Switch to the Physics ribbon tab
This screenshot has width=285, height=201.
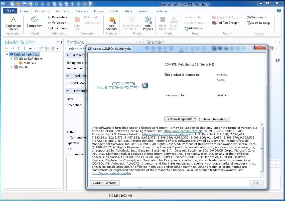coord(99,11)
